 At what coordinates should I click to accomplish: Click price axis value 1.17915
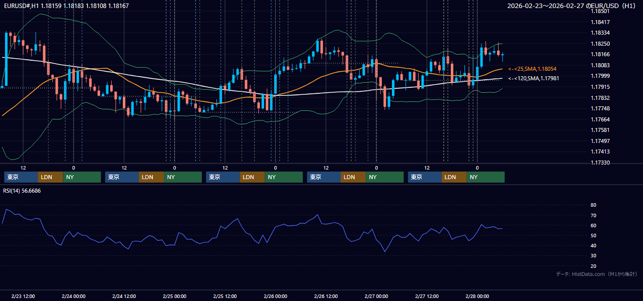click(x=600, y=87)
